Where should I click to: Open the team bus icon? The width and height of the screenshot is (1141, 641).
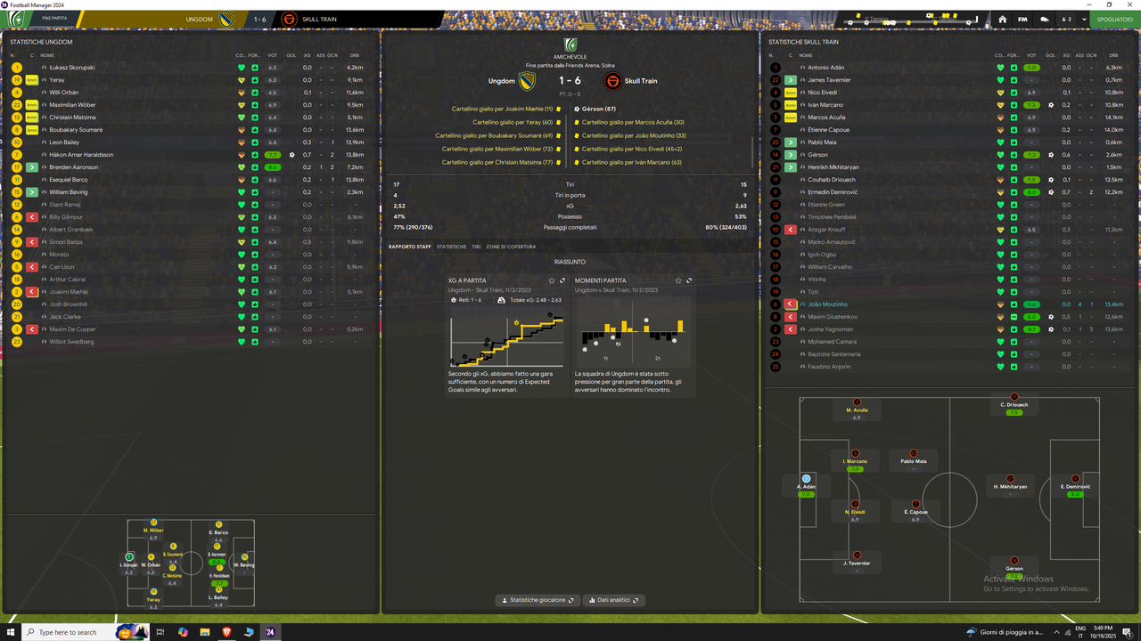click(x=1045, y=19)
